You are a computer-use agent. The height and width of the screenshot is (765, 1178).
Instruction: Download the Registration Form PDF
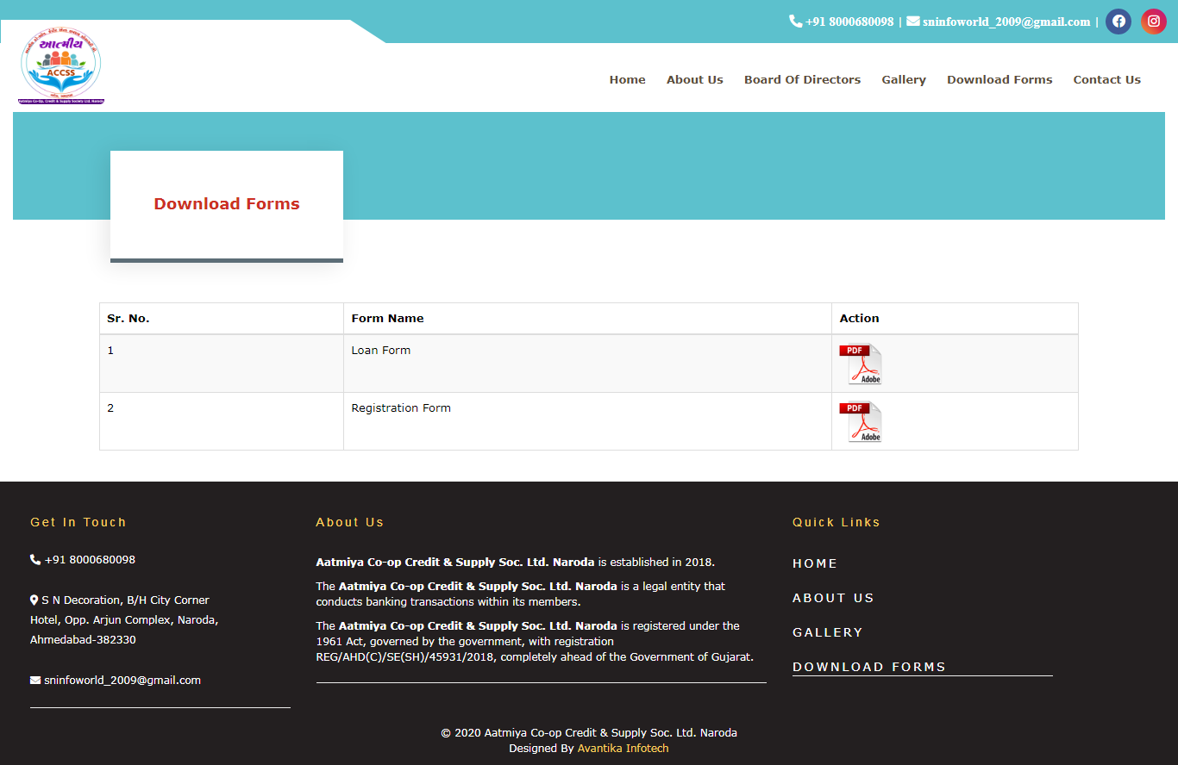tap(861, 421)
